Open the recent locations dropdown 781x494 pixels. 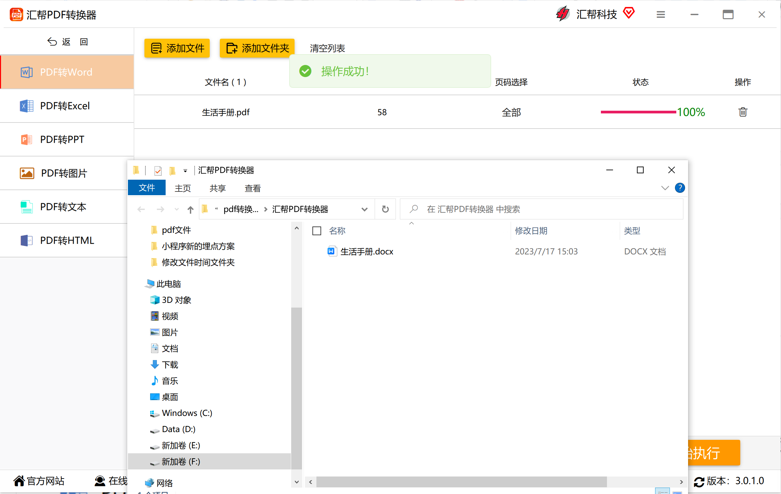[x=177, y=209]
